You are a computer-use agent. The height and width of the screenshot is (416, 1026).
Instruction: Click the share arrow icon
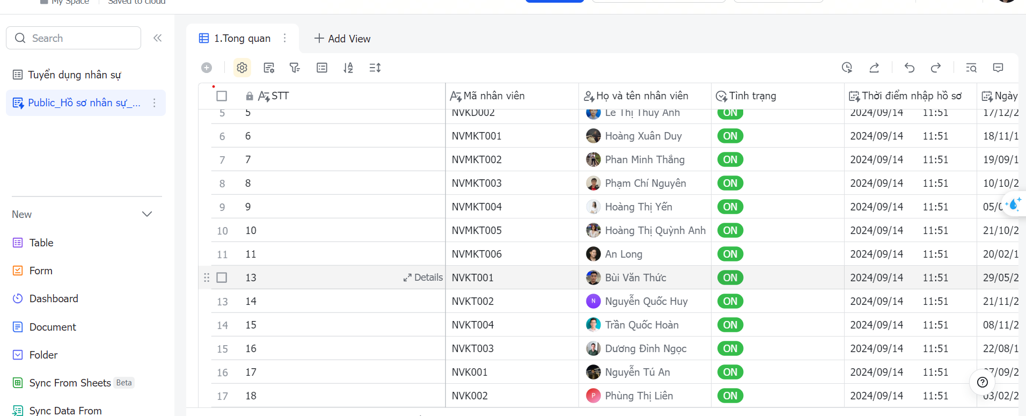click(874, 68)
